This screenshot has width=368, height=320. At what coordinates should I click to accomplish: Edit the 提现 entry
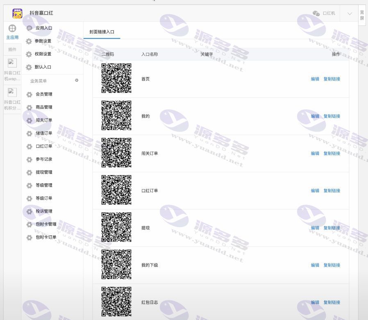(x=315, y=228)
